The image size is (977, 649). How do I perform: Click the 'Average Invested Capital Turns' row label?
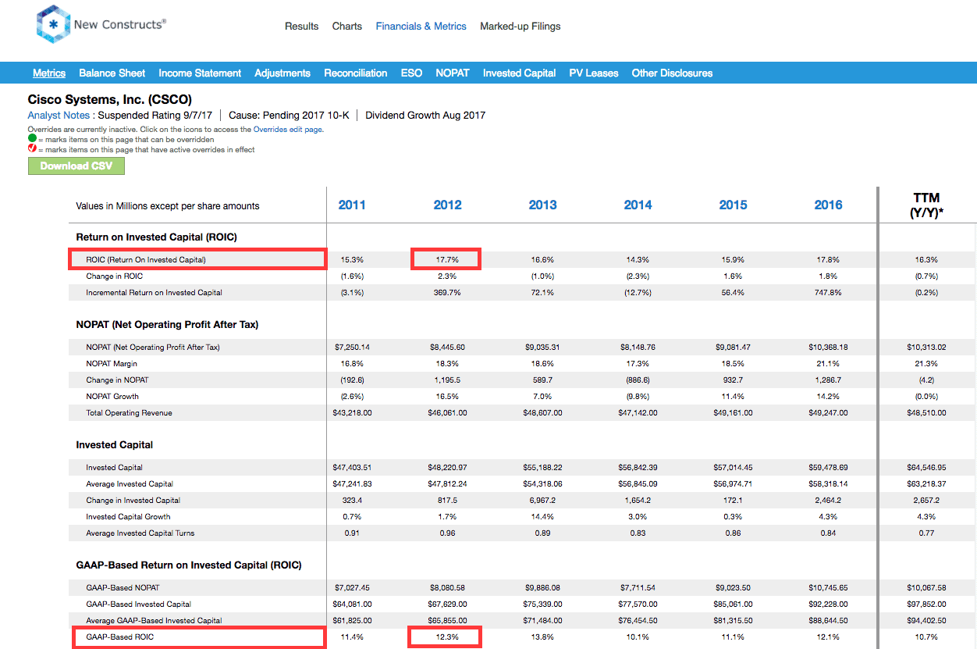(140, 533)
